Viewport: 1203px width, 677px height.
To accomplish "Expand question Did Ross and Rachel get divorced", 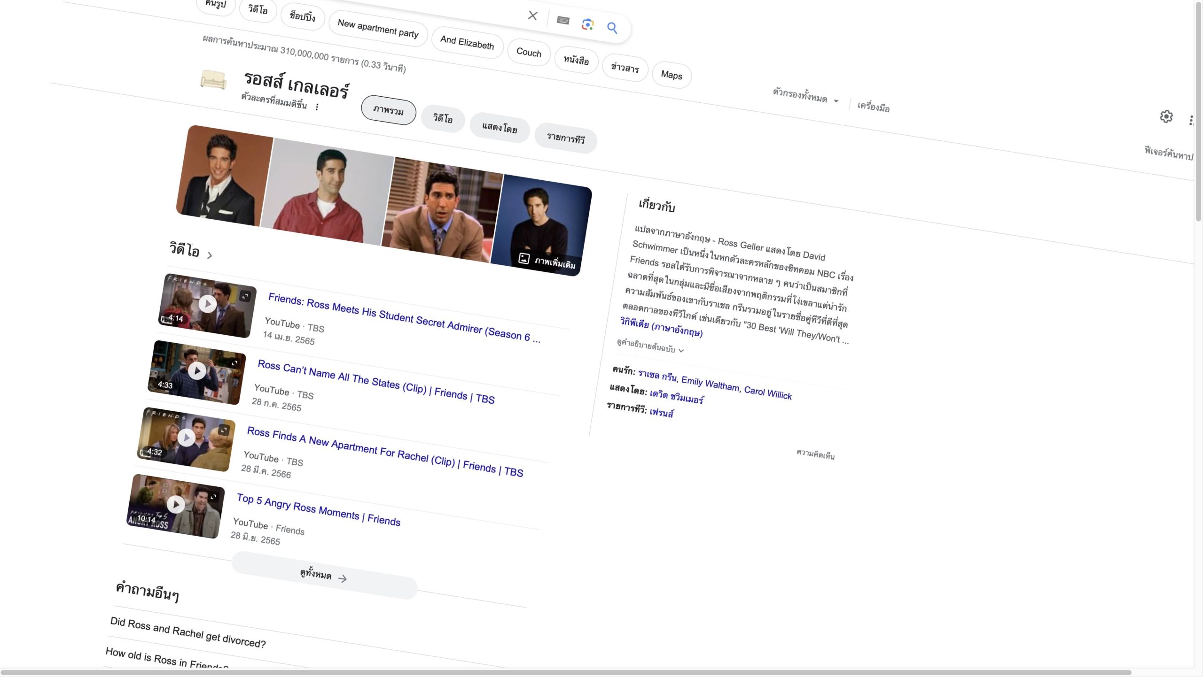I will pos(188,632).
